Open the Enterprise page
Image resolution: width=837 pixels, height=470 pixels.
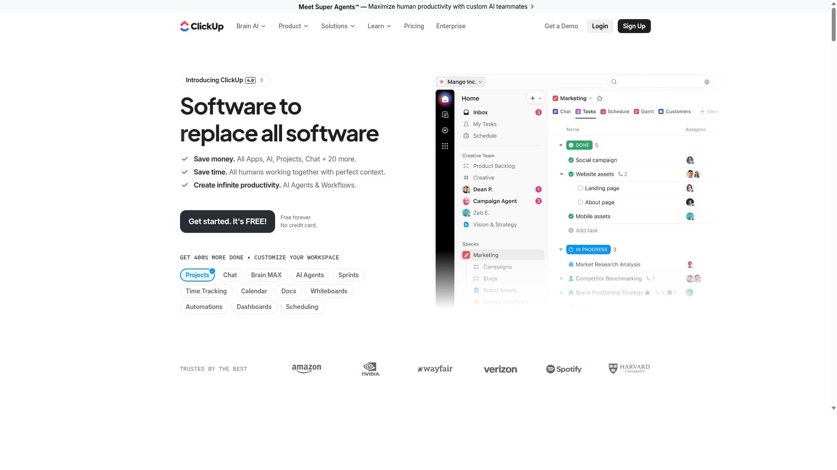tap(451, 26)
